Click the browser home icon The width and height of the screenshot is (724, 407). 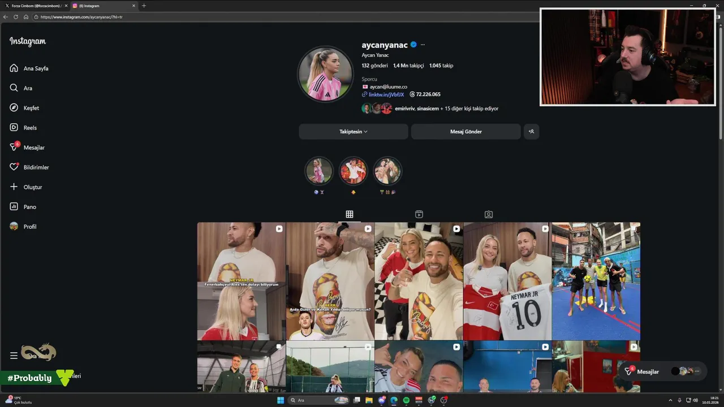coord(26,17)
